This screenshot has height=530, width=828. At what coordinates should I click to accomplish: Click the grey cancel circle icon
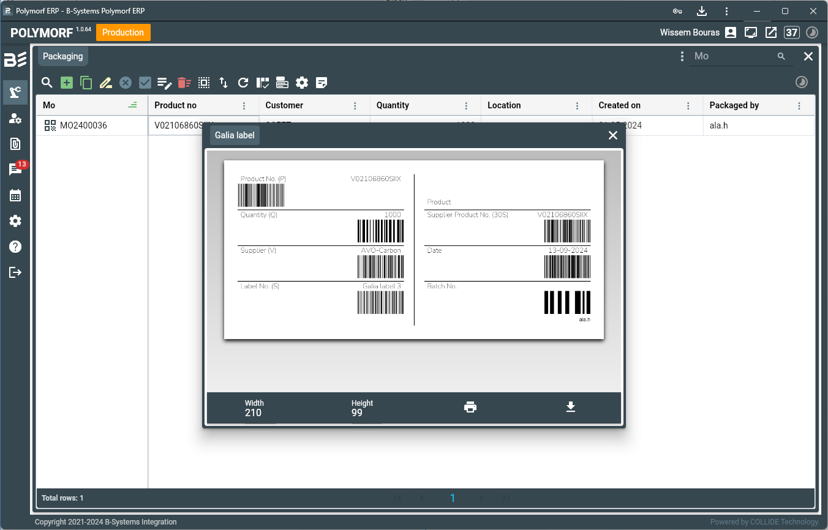pyautogui.click(x=126, y=83)
